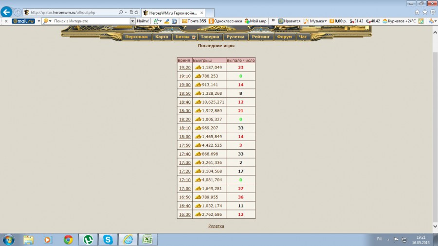
Task: Open the Таверна menu item
Action: pyautogui.click(x=211, y=36)
